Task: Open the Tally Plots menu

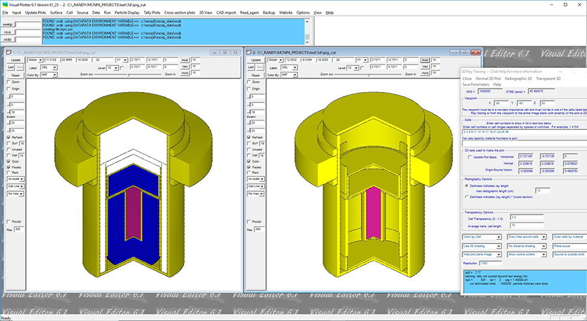Action: click(152, 12)
